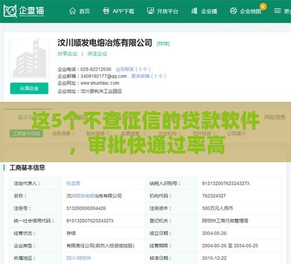This screenshot has height=264, width=291.
Task: Open 首页 in navigation bar
Action: click(x=84, y=11)
